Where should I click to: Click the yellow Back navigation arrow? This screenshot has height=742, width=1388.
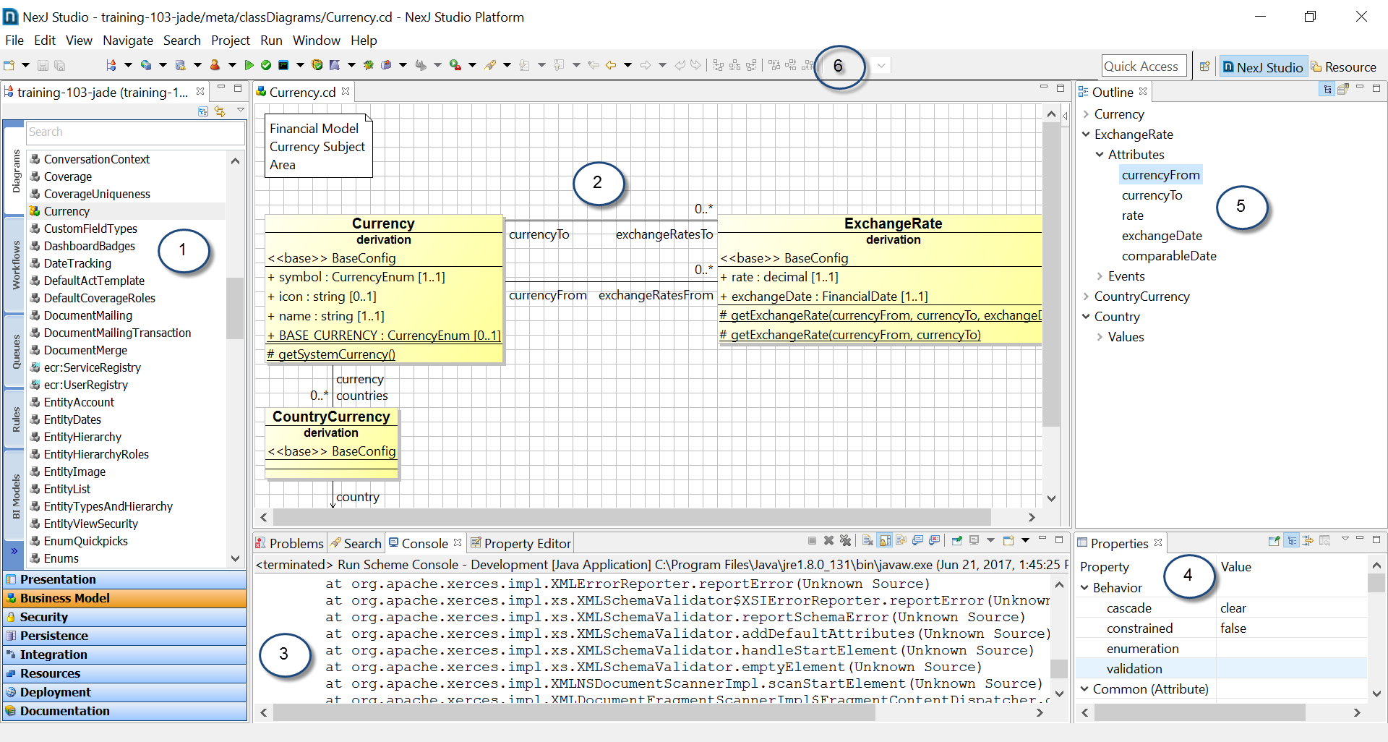611,66
